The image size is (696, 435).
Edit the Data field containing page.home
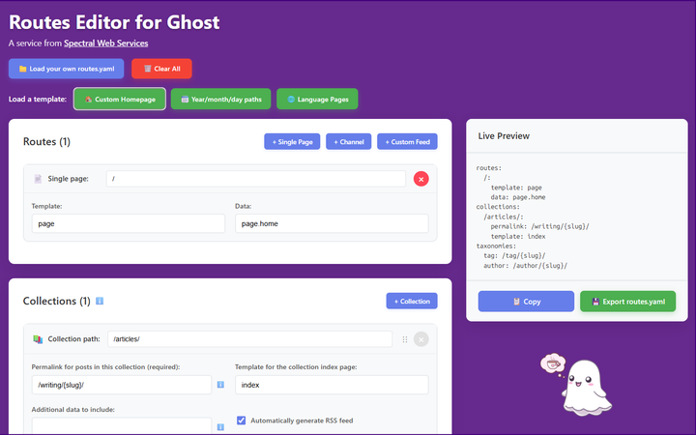(x=332, y=223)
